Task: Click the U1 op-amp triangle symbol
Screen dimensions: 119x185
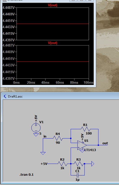Action: (82, 145)
